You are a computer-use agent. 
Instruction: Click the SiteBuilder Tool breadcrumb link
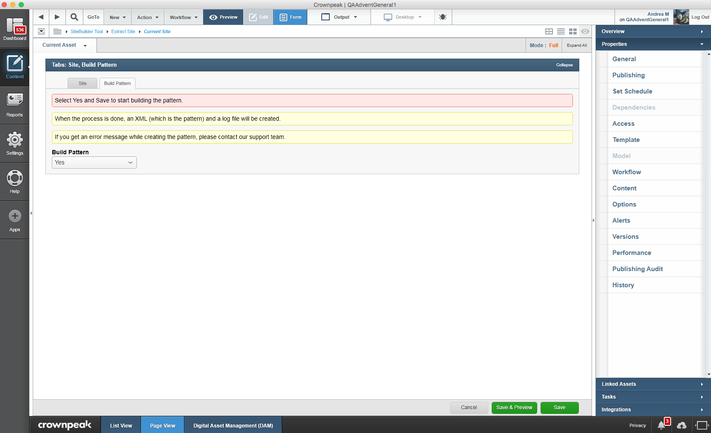click(87, 31)
